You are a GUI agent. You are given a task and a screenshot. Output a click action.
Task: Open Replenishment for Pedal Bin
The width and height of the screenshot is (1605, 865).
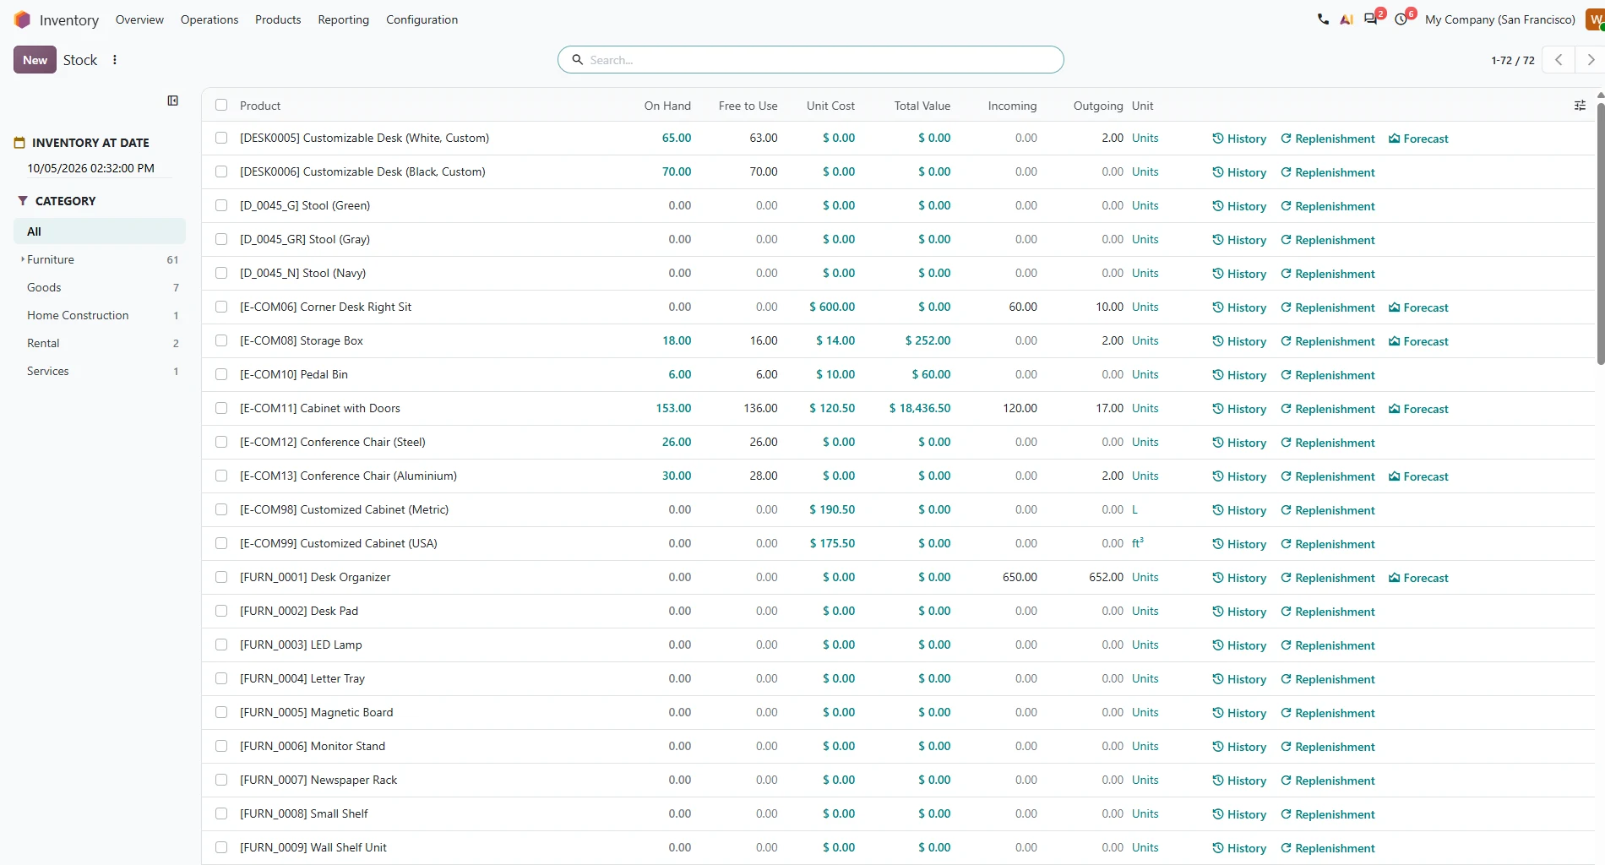point(1328,375)
